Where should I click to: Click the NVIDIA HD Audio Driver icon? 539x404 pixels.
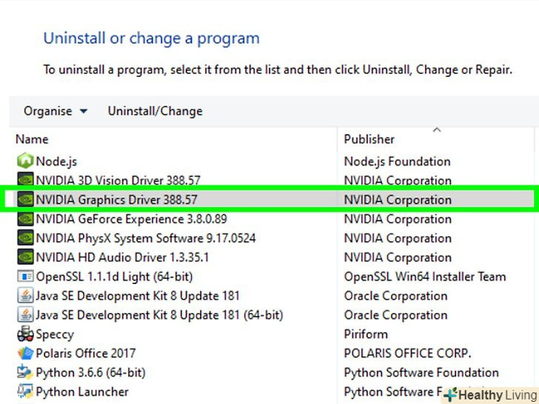click(x=25, y=257)
